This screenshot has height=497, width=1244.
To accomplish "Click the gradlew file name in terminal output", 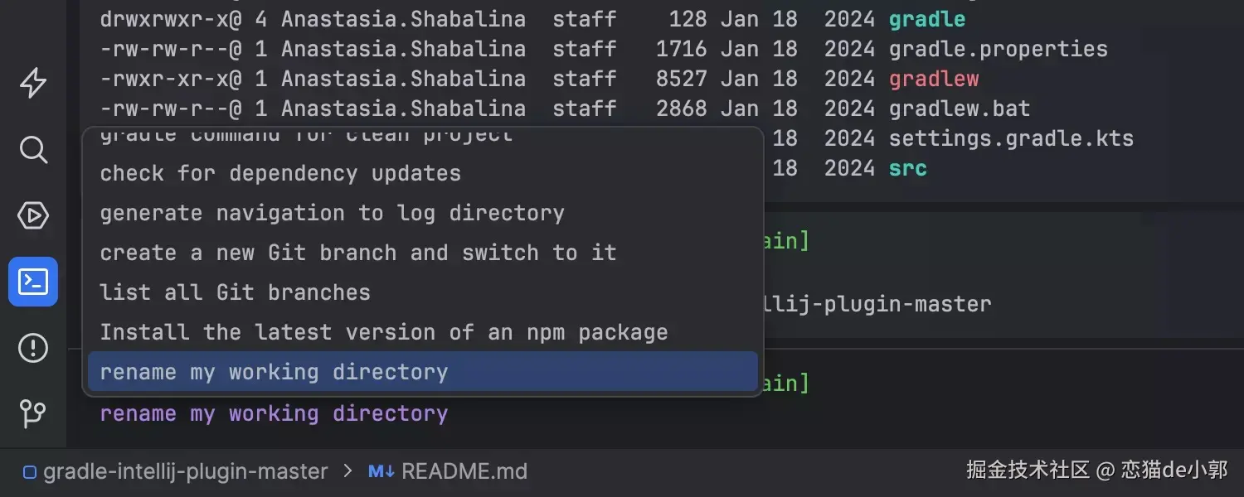I will pos(934,80).
